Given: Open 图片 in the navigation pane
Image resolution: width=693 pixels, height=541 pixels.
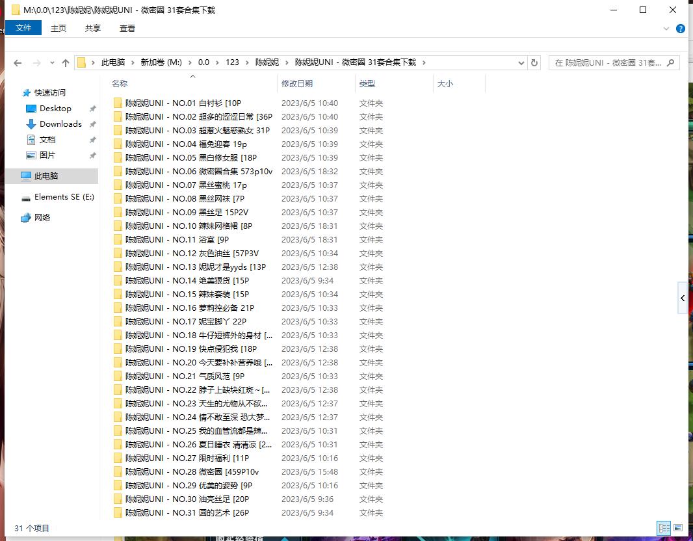Looking at the screenshot, I should (x=47, y=155).
